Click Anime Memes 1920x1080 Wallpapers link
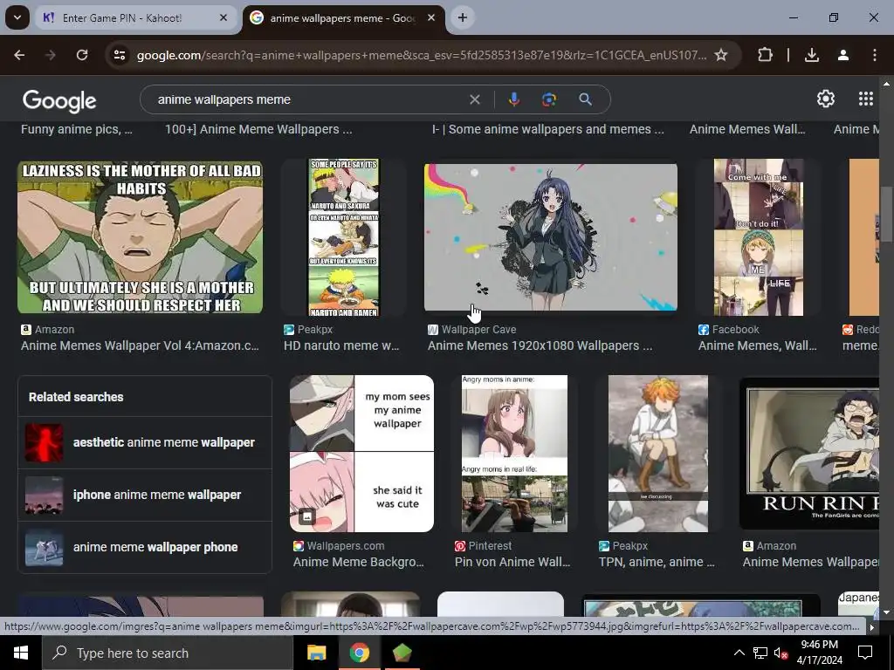The height and width of the screenshot is (670, 894). point(540,345)
